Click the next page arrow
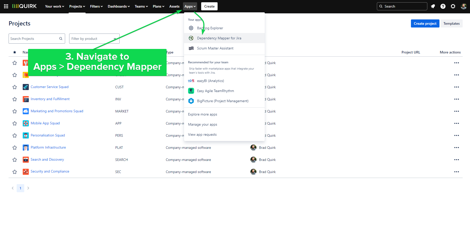This screenshot has width=470, height=226. click(x=28, y=188)
